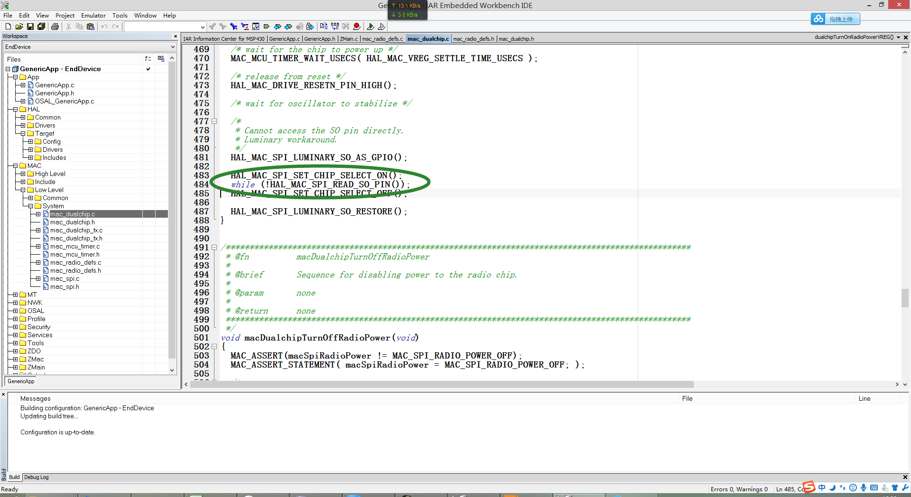Screen dimensions: 911x497
Task: Click the build status column icon in Files header
Action: [161, 59]
